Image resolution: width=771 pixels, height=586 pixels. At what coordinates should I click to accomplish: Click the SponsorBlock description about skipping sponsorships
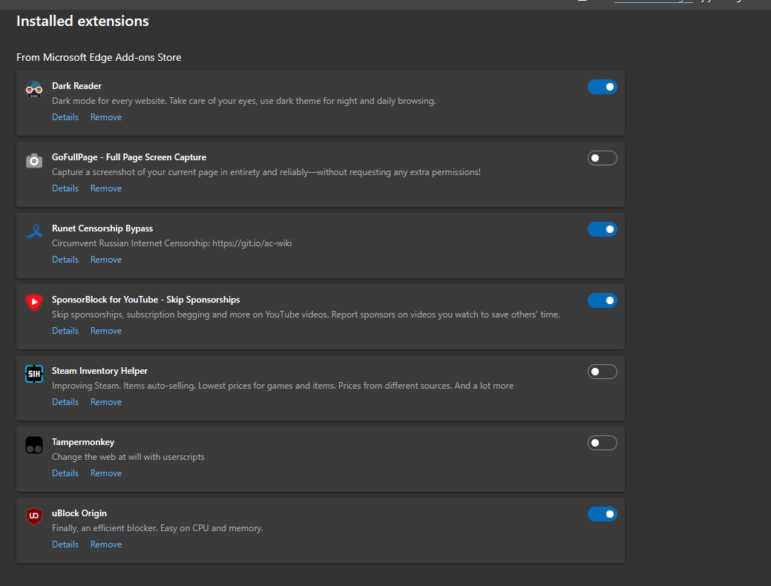pos(306,315)
